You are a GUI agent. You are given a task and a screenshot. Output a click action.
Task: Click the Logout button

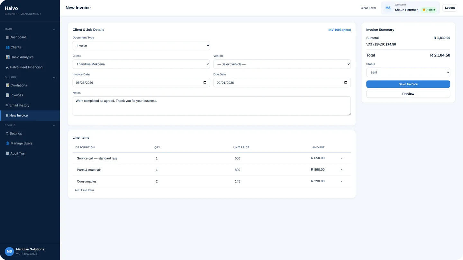pos(450,8)
